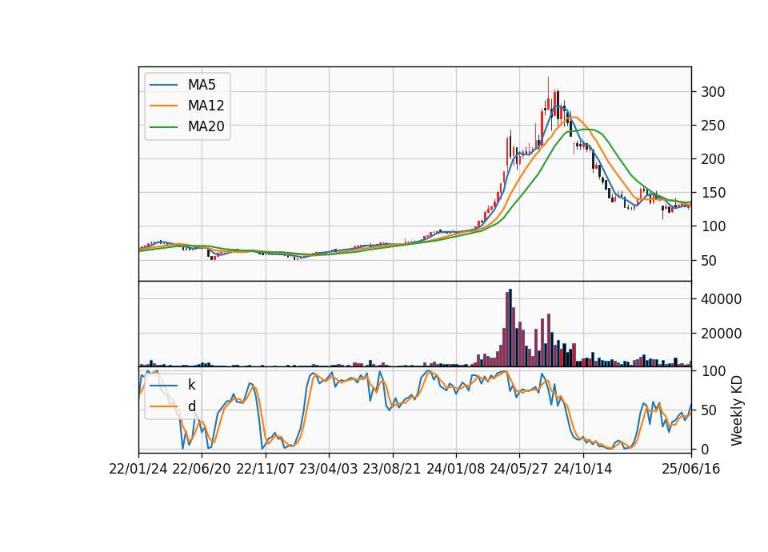768x552 pixels.
Task: Click the 22/01/24 date tick label
Action: [138, 469]
